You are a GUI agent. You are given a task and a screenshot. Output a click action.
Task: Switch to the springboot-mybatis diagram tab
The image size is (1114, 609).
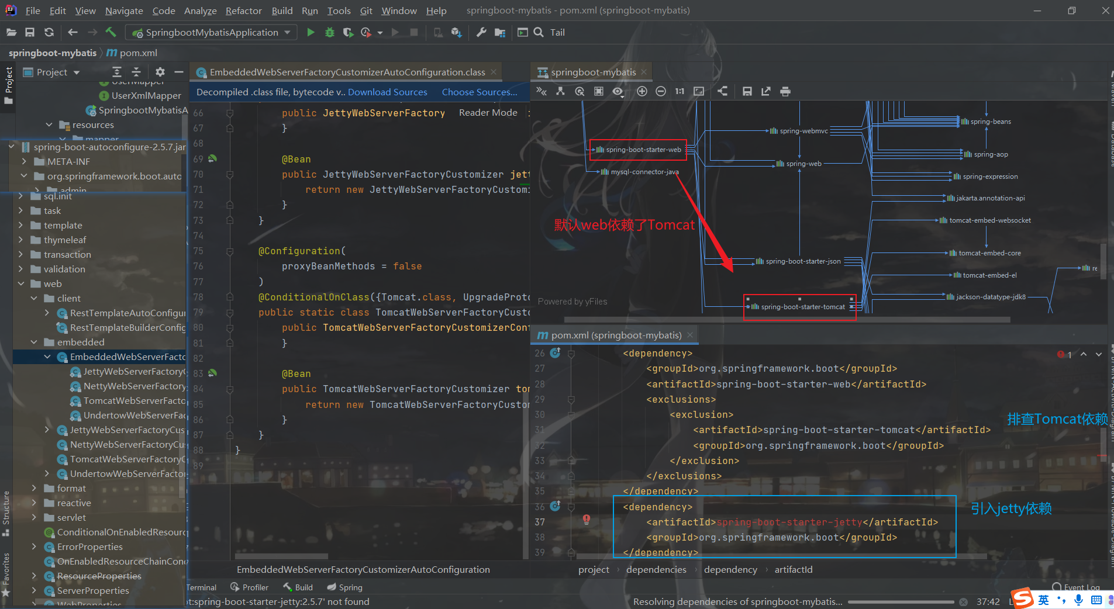pyautogui.click(x=593, y=72)
